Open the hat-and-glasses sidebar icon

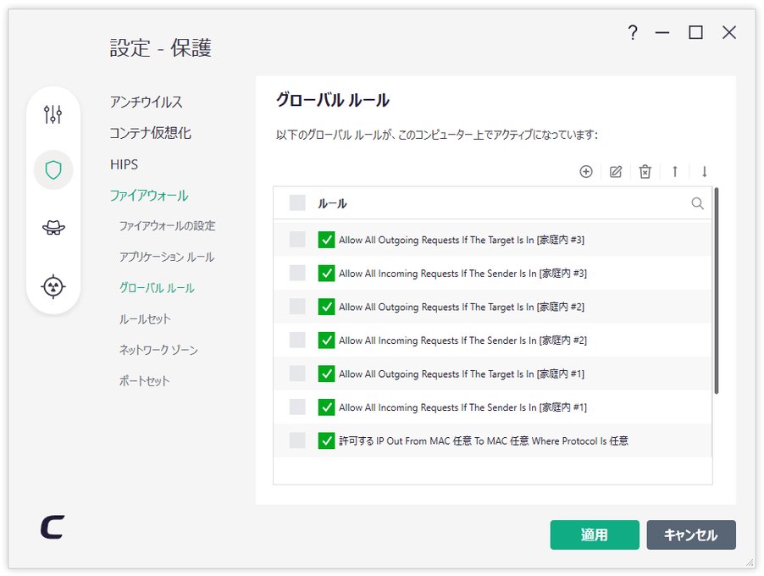[x=53, y=228]
